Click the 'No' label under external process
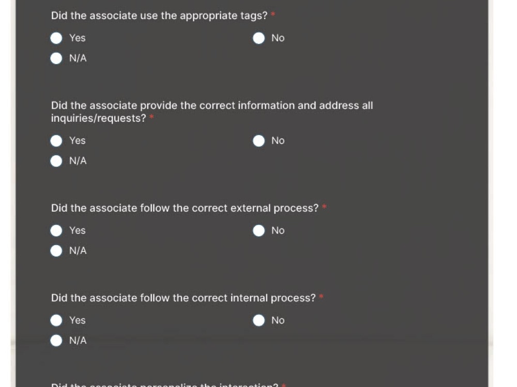 click(278, 231)
